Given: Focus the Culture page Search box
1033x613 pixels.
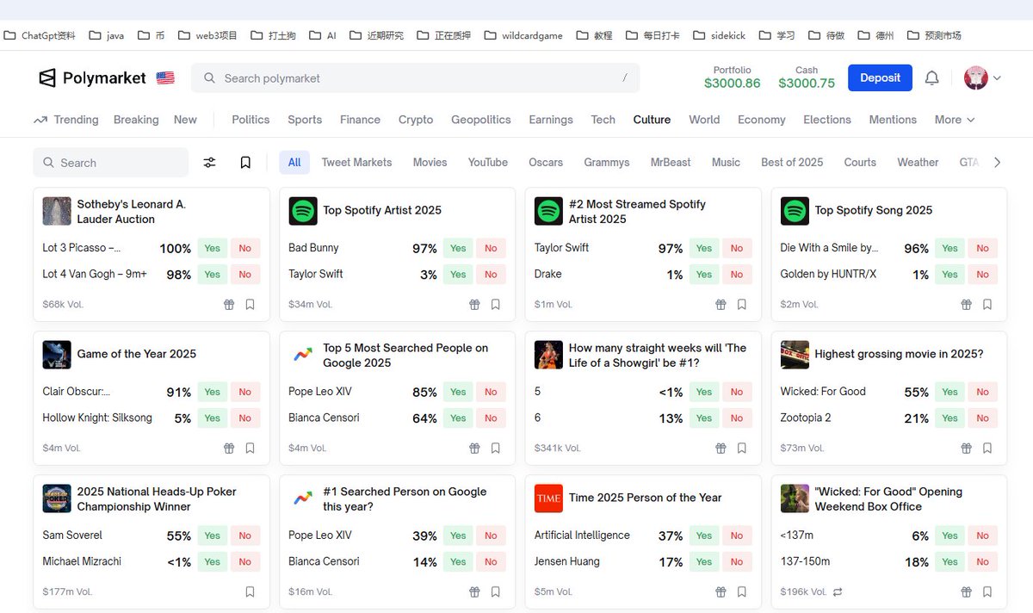Looking at the screenshot, I should (x=111, y=163).
